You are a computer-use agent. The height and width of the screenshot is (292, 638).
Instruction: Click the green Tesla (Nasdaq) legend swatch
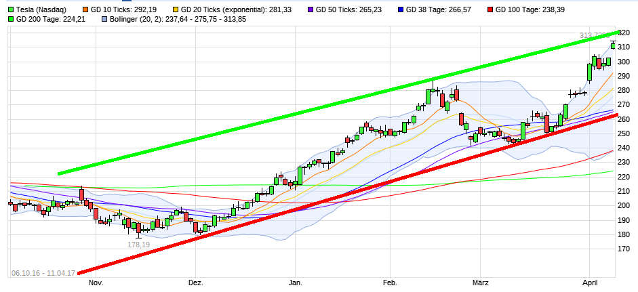click(x=11, y=9)
